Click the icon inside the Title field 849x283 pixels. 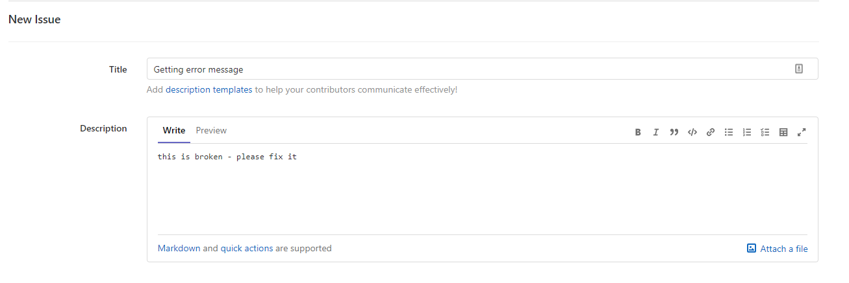tap(799, 69)
